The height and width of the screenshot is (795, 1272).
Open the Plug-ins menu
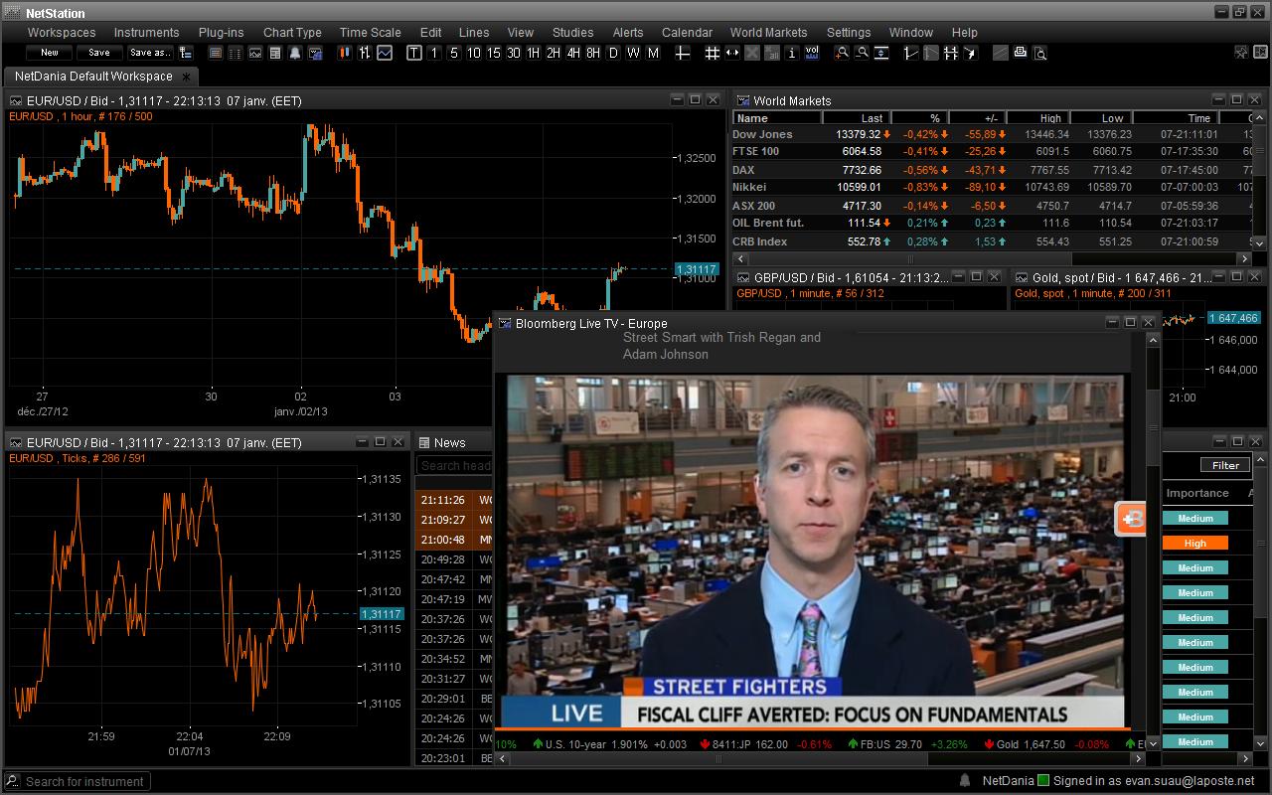tap(221, 32)
